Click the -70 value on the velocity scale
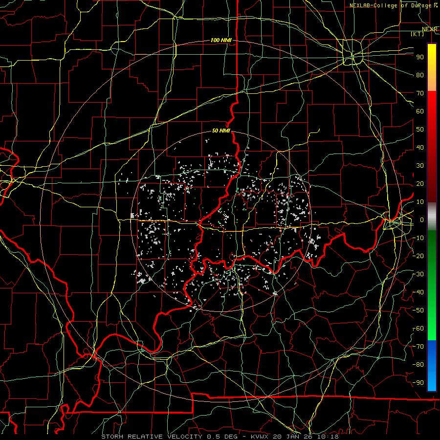The image size is (440, 440). click(418, 347)
